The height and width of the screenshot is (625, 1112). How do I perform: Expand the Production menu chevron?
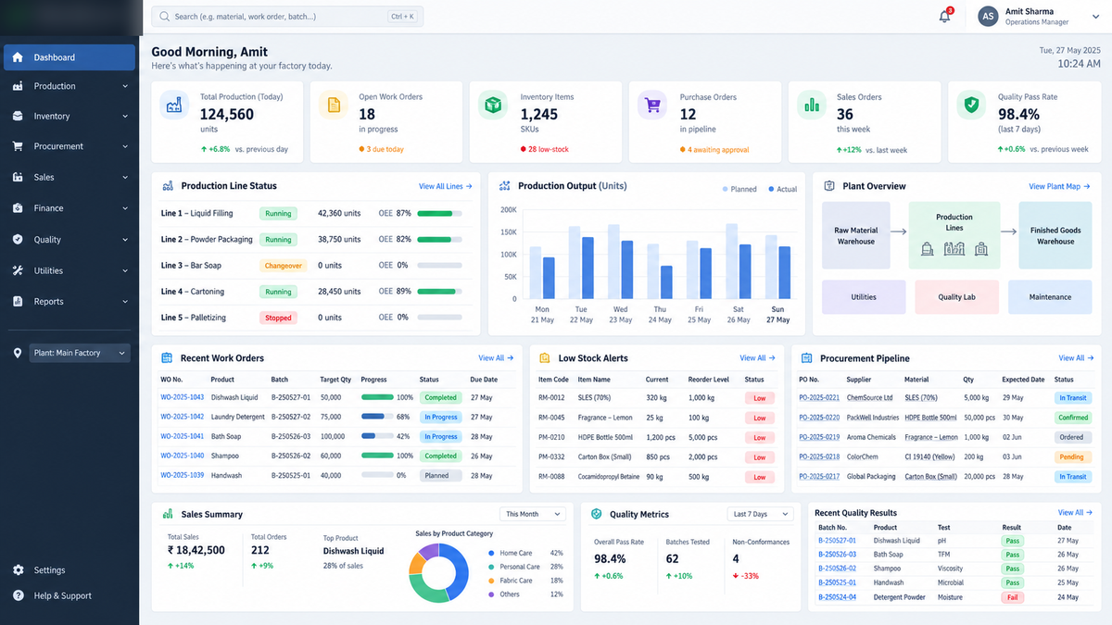[x=125, y=87]
